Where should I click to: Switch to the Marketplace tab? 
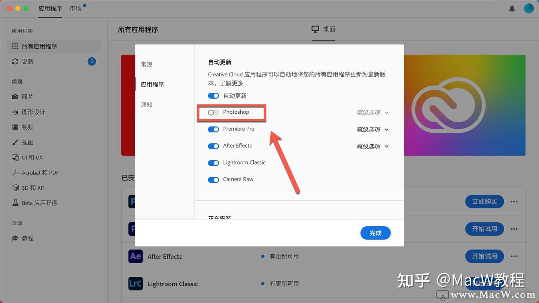(x=76, y=8)
